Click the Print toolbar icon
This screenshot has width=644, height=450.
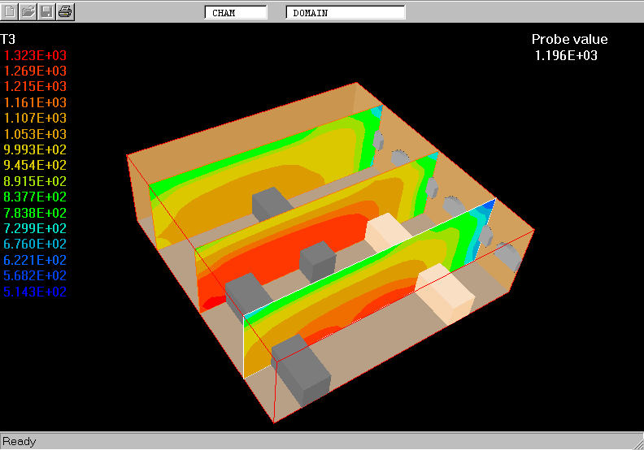[66, 11]
